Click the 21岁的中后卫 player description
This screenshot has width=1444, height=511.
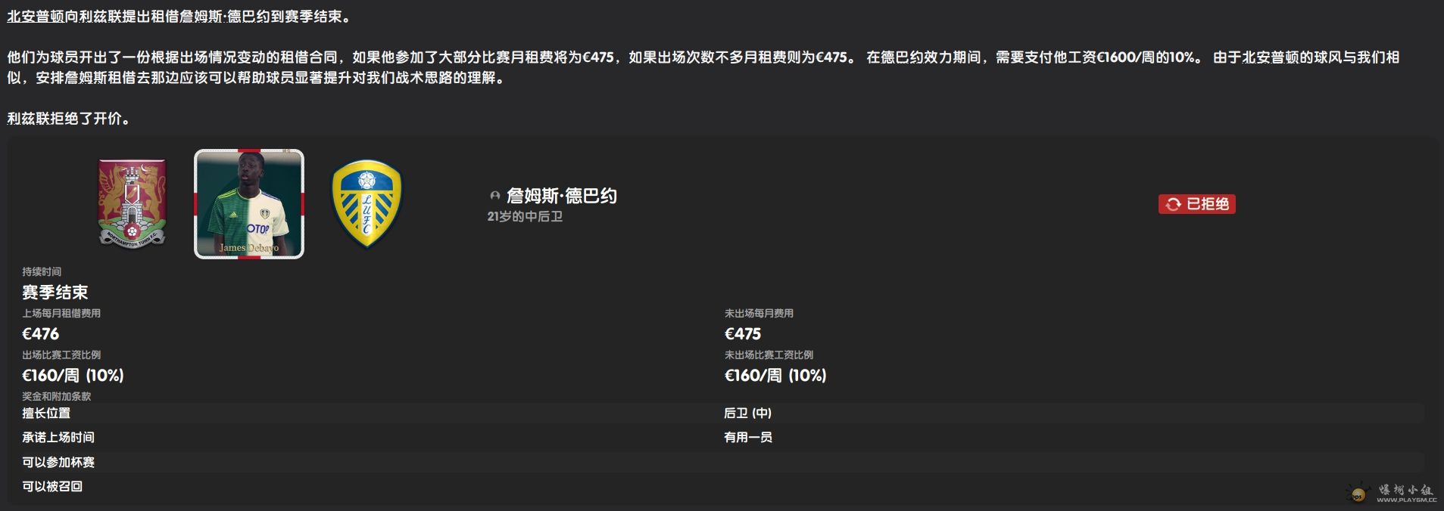click(525, 216)
